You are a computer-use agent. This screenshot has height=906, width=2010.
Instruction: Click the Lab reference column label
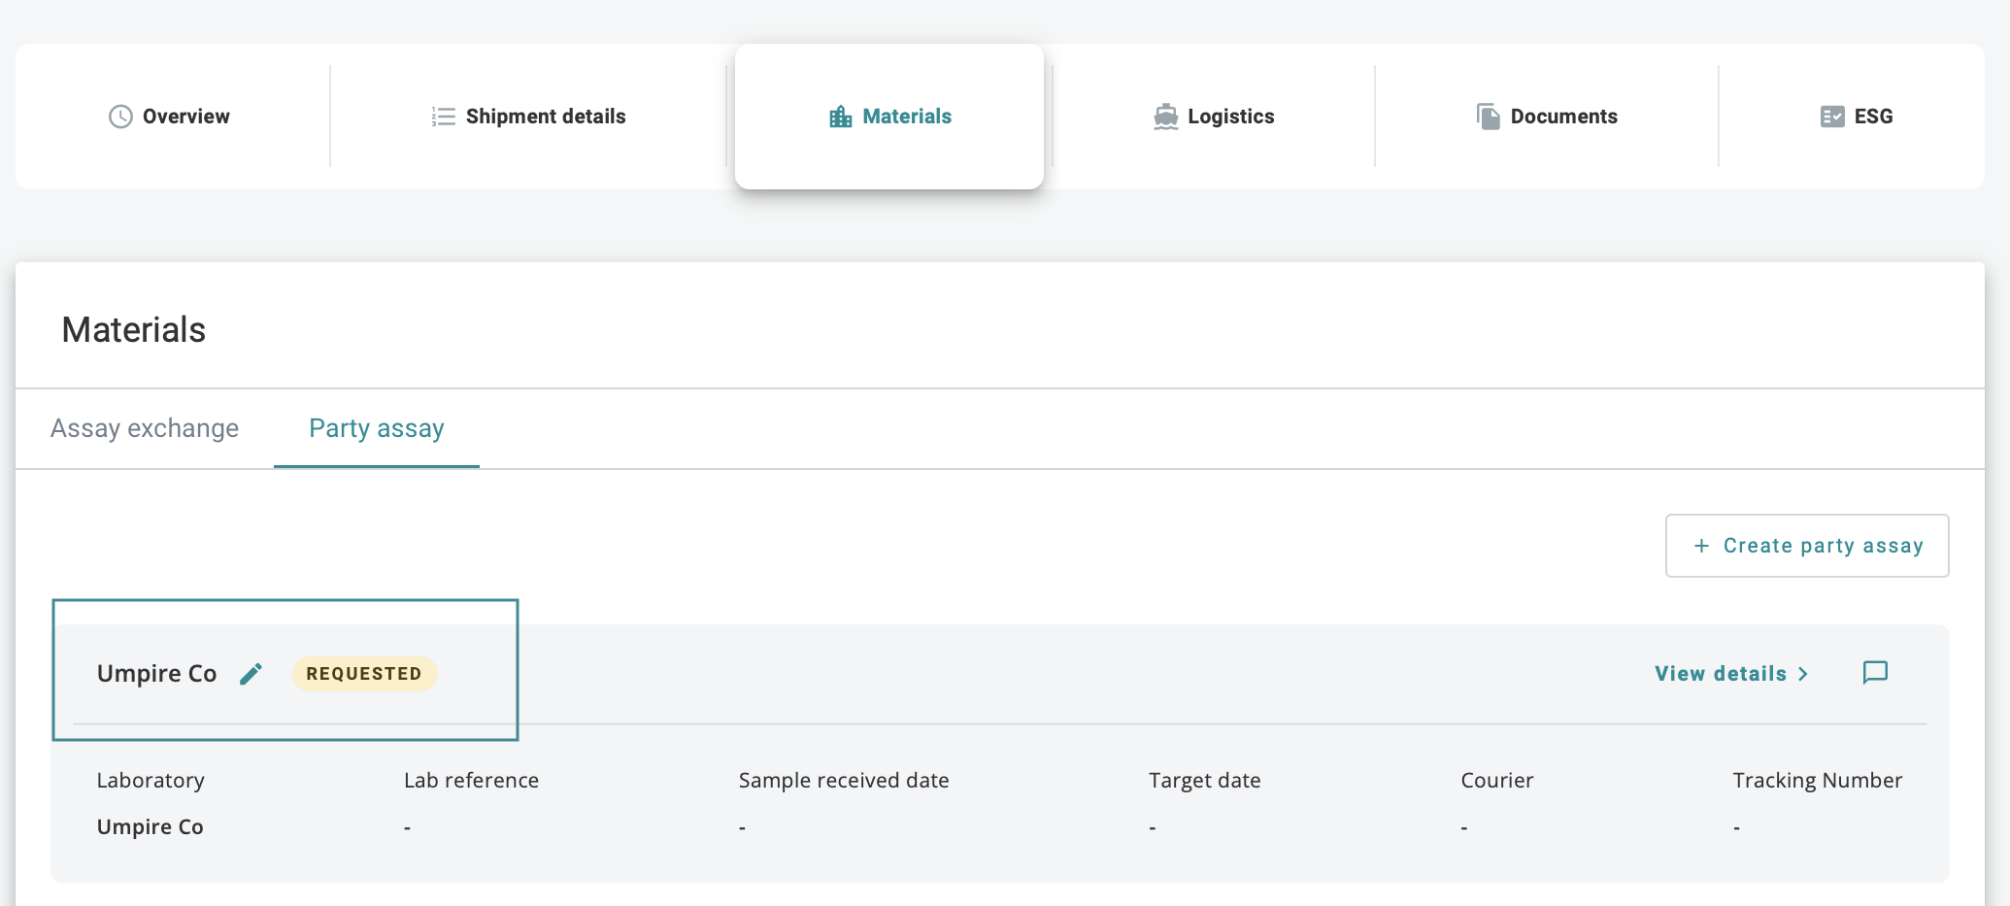coord(471,781)
